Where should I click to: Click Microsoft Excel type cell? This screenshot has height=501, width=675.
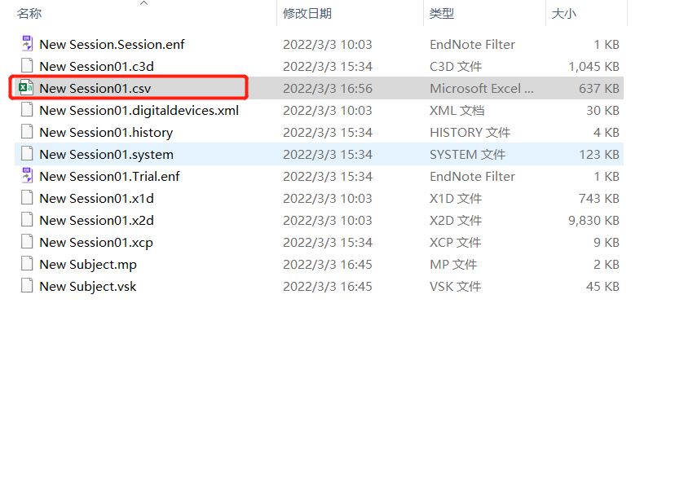point(481,88)
